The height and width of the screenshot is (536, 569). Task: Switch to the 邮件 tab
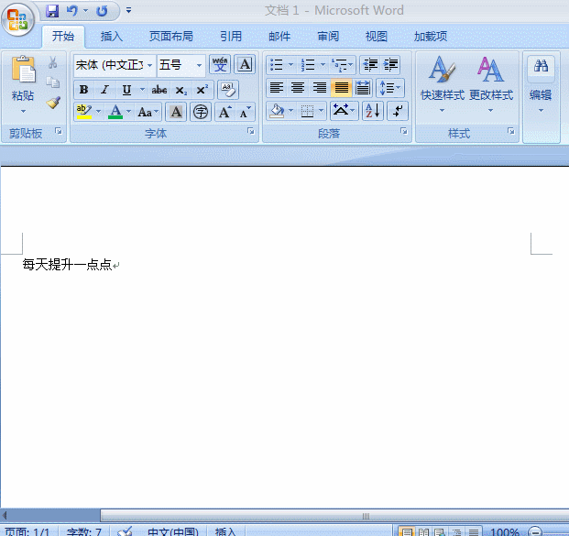pos(279,37)
